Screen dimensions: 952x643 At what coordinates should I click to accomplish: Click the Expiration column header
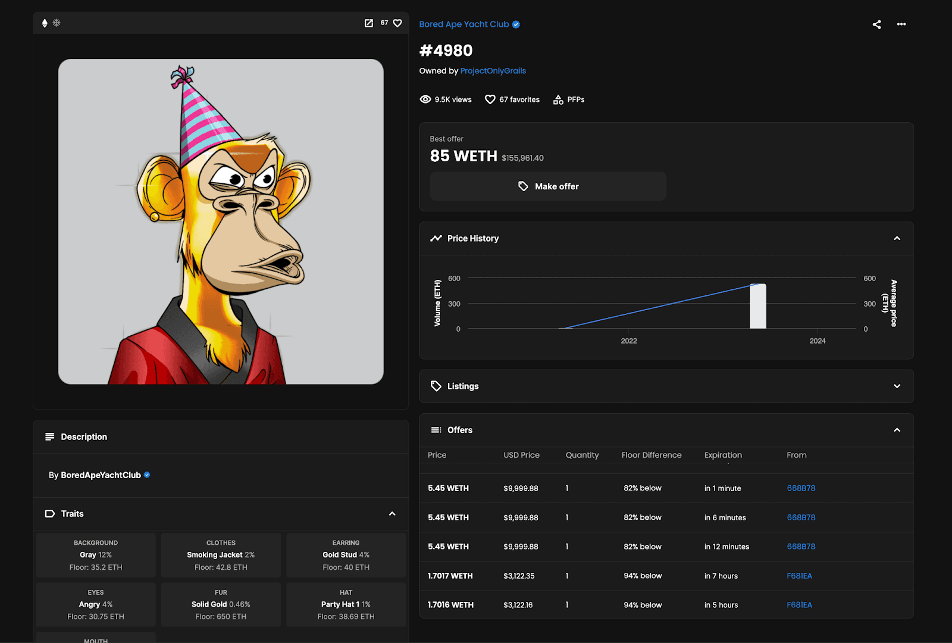point(723,455)
